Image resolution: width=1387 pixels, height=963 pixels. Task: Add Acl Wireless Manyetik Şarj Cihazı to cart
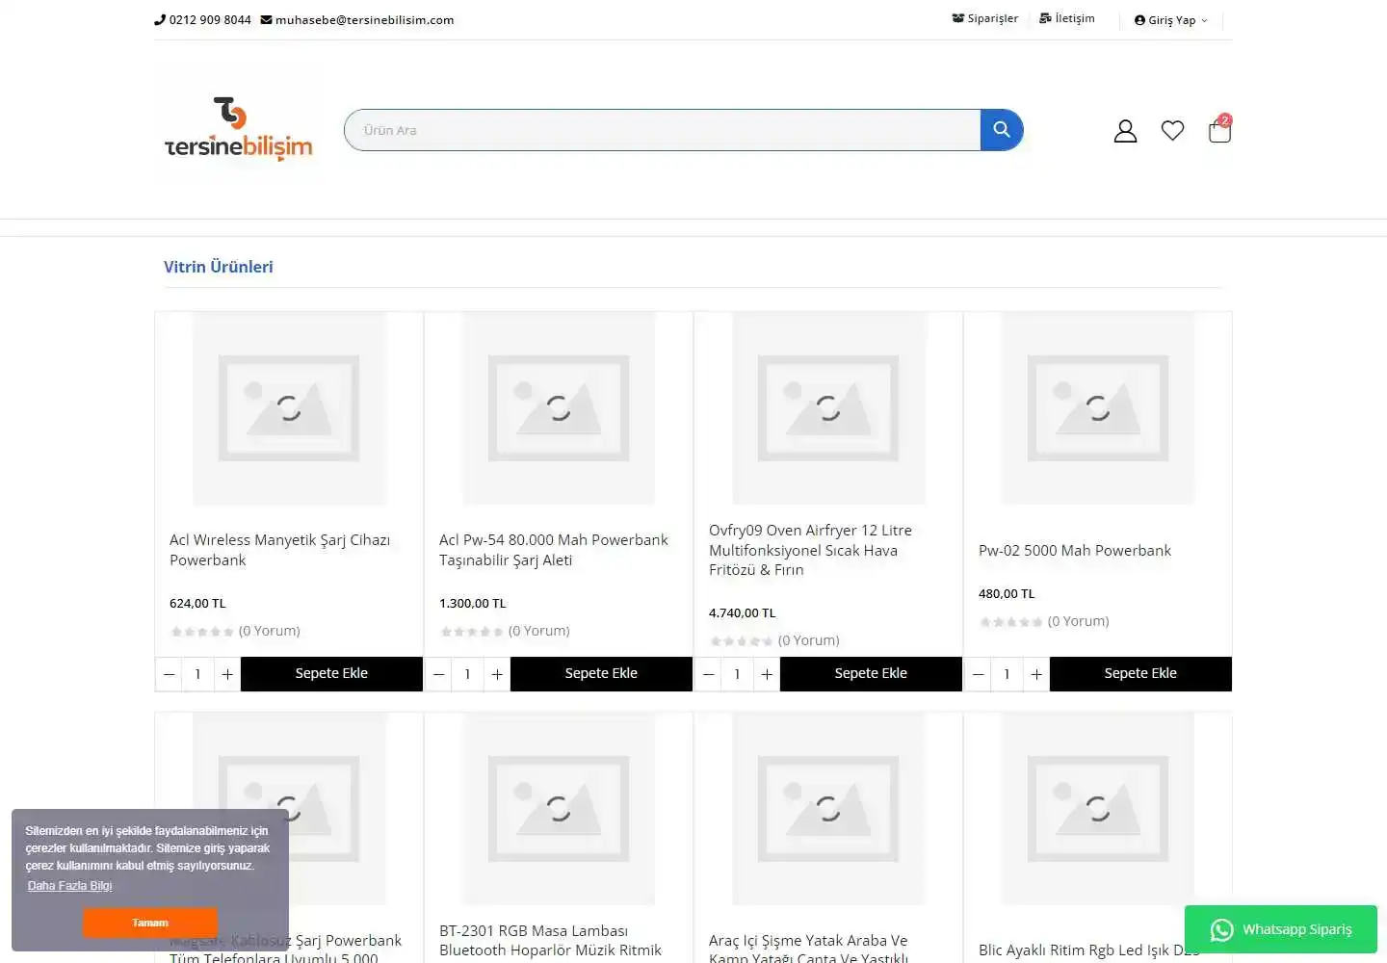click(x=331, y=674)
